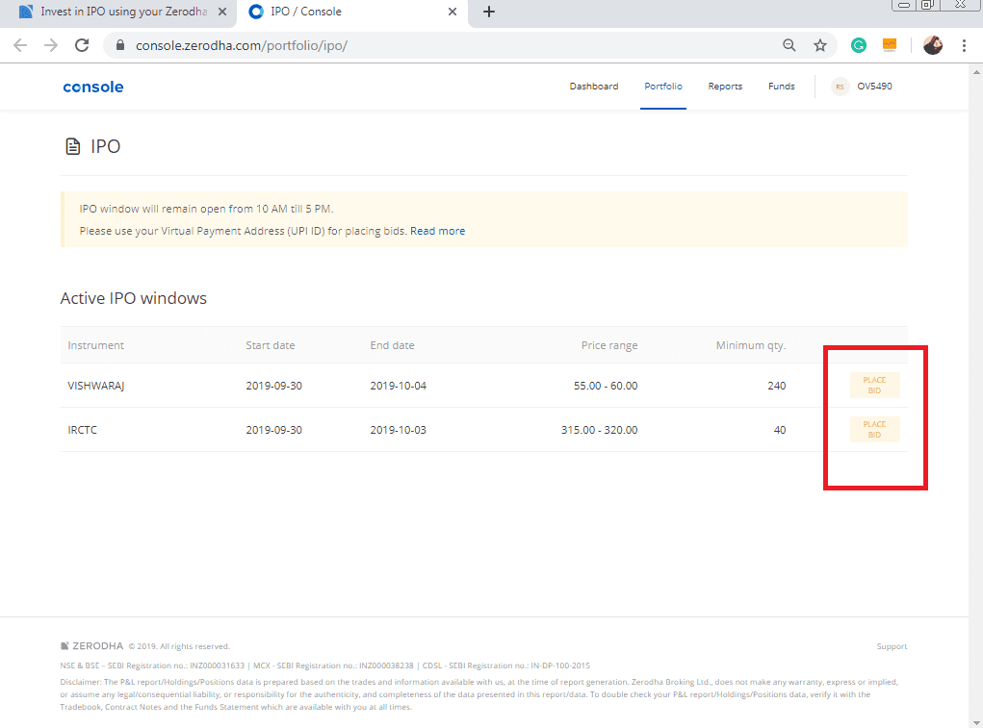
Task: Open the orange extension icon
Action: coord(889,45)
